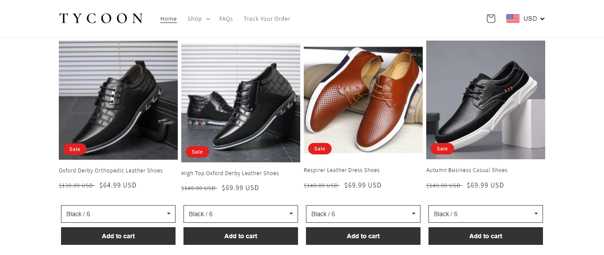Open the FAQs page
604x255 pixels.
pyautogui.click(x=226, y=19)
